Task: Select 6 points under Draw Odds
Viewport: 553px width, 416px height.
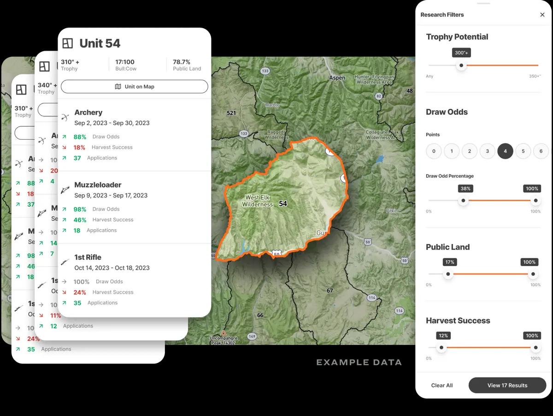Action: click(541, 151)
